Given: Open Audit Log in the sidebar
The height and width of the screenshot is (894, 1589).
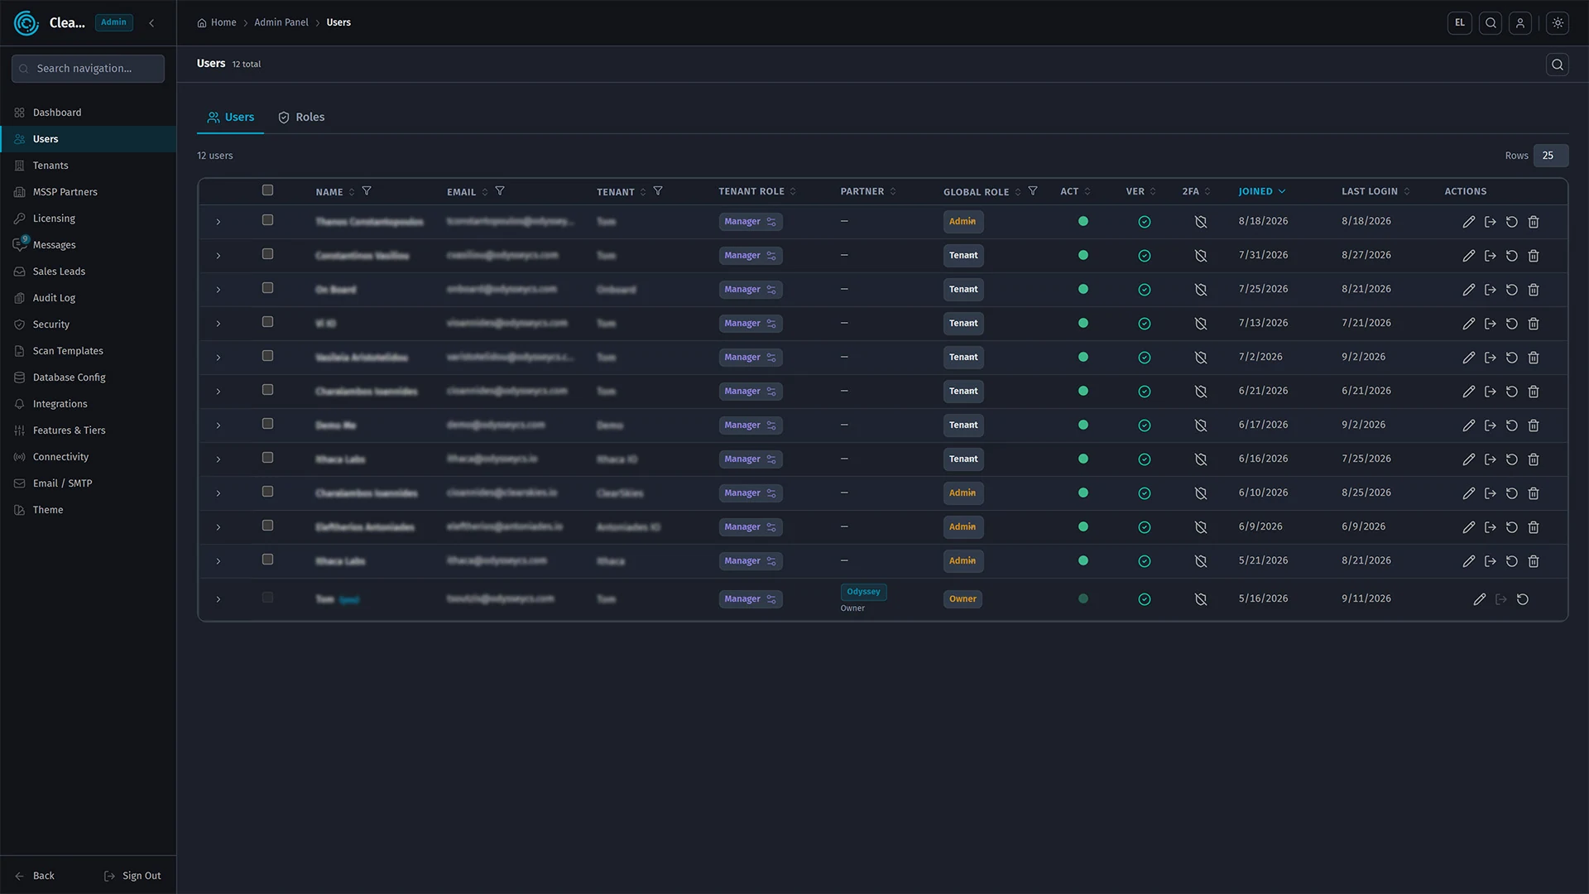Looking at the screenshot, I should point(89,298).
